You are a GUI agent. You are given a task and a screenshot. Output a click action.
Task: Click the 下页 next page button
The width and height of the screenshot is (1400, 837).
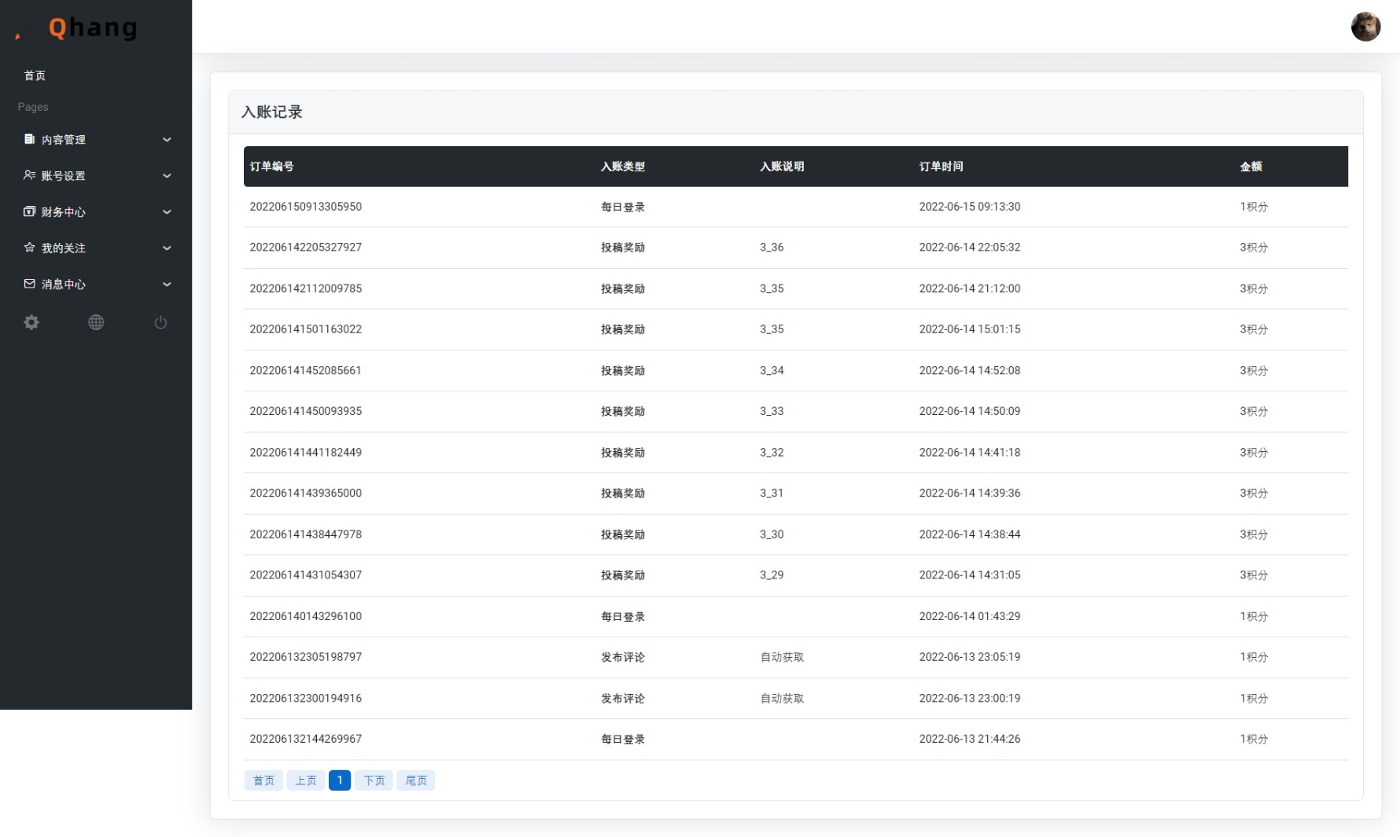pyautogui.click(x=374, y=780)
